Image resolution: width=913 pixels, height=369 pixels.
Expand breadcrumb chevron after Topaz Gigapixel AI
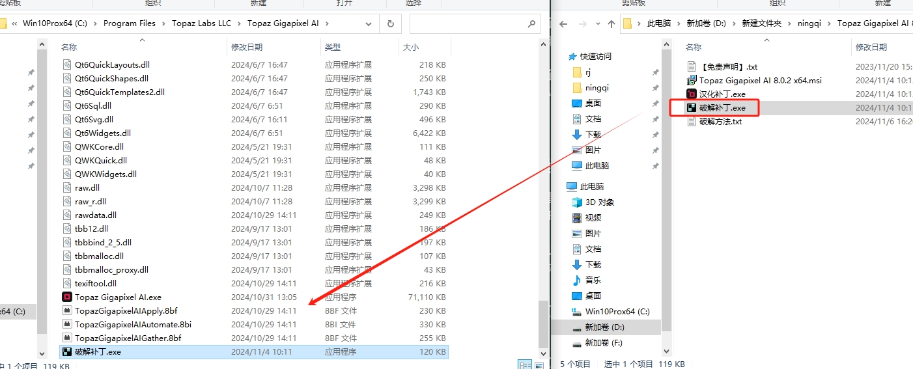327,23
